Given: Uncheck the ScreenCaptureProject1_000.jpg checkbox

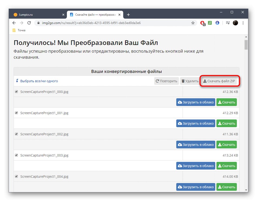Looking at the screenshot, I should tap(16, 92).
